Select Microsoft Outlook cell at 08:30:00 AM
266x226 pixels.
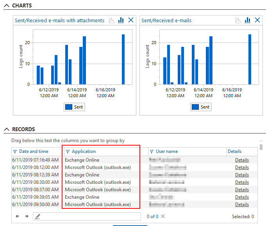pos(98,182)
